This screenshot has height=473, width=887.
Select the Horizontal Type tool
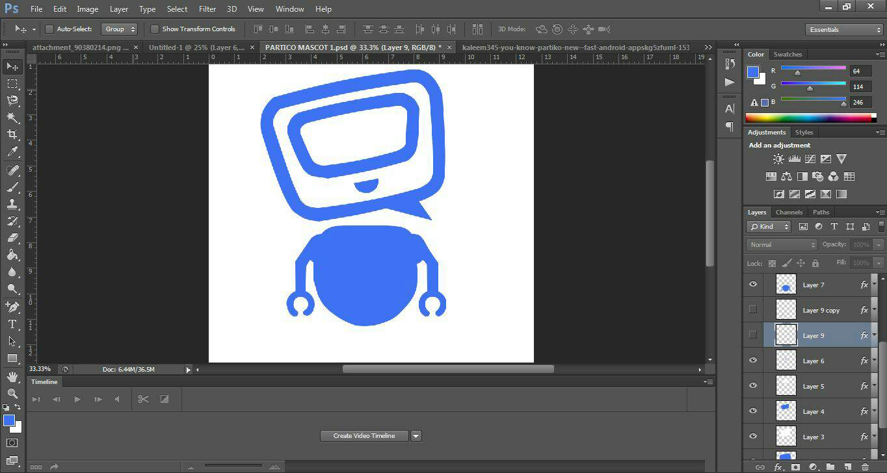(x=12, y=324)
